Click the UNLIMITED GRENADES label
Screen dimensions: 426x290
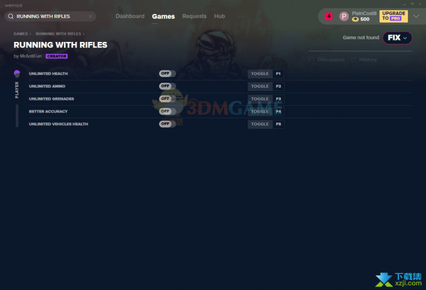(x=51, y=99)
